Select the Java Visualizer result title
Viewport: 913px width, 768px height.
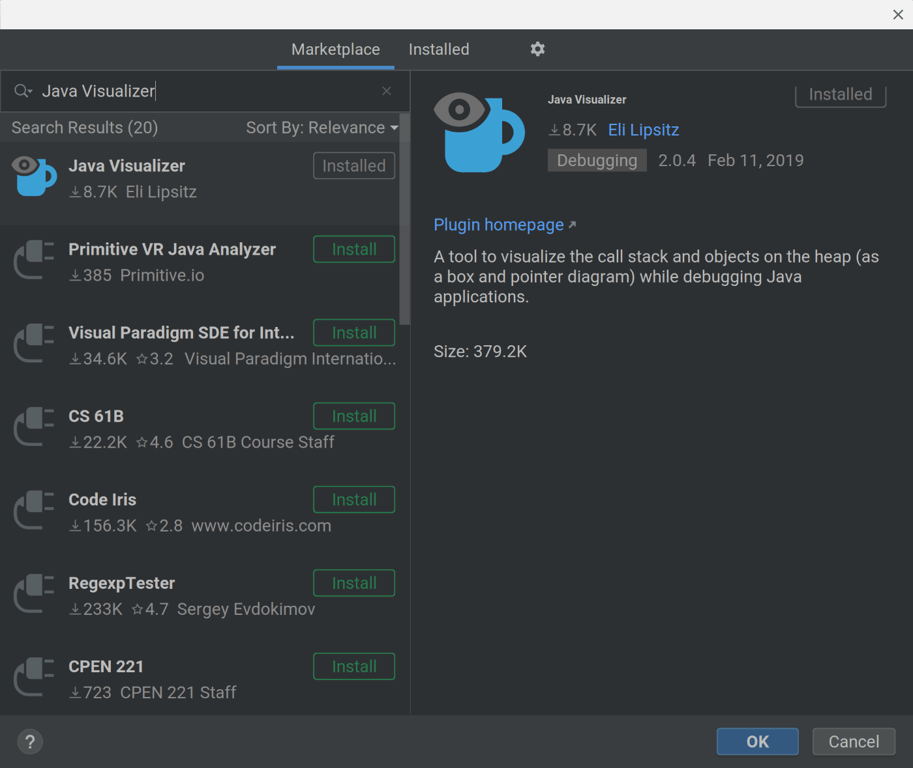[127, 166]
